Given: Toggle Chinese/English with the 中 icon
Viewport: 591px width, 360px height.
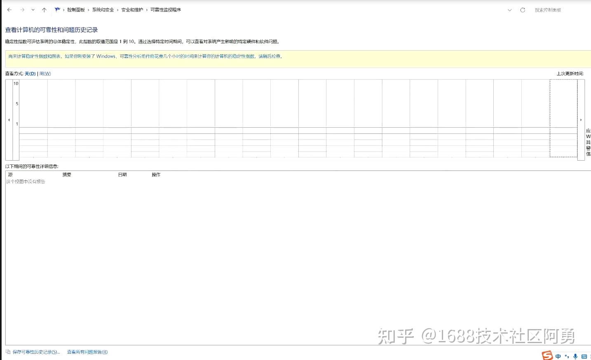Looking at the screenshot, I should point(558,356).
